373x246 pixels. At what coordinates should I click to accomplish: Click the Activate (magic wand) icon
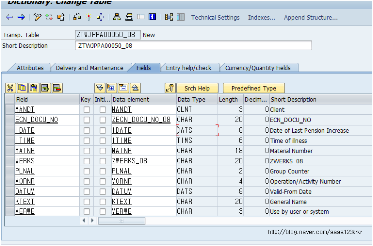click(89, 17)
